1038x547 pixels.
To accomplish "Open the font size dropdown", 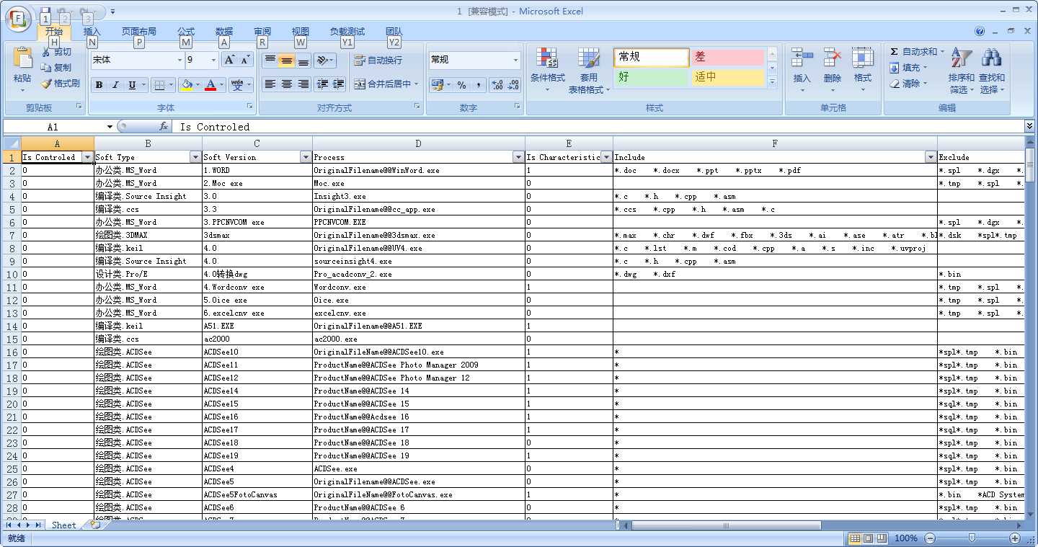I will point(213,60).
